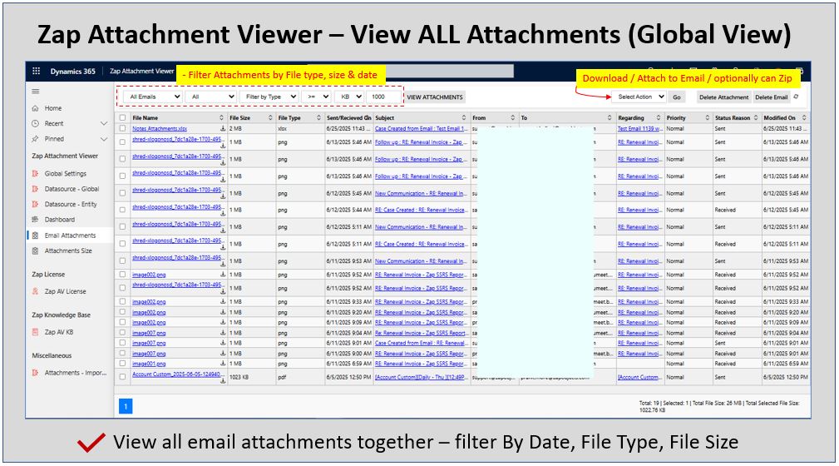The width and height of the screenshot is (839, 466).
Task: Open Zap AV License page
Action: [x=65, y=291]
